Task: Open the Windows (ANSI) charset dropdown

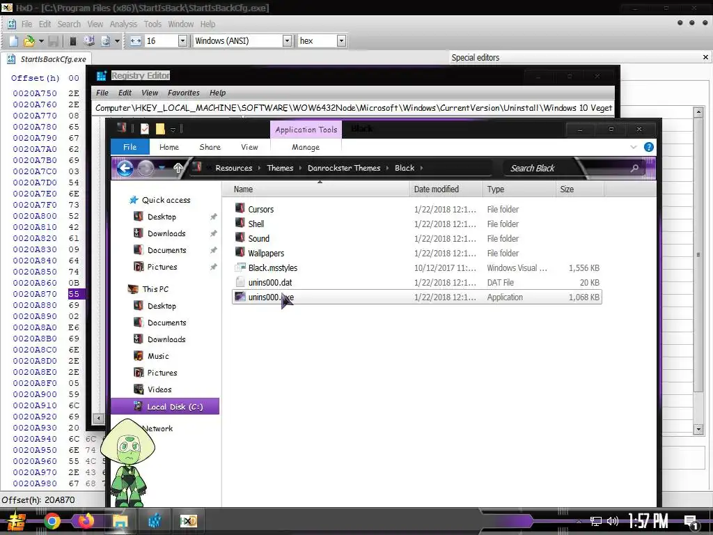Action: (x=287, y=41)
